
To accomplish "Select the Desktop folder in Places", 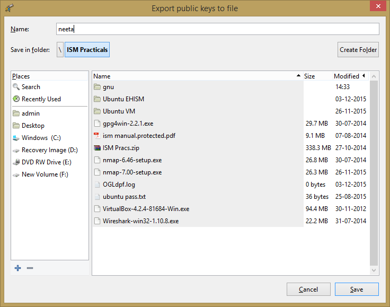I will click(33, 126).
